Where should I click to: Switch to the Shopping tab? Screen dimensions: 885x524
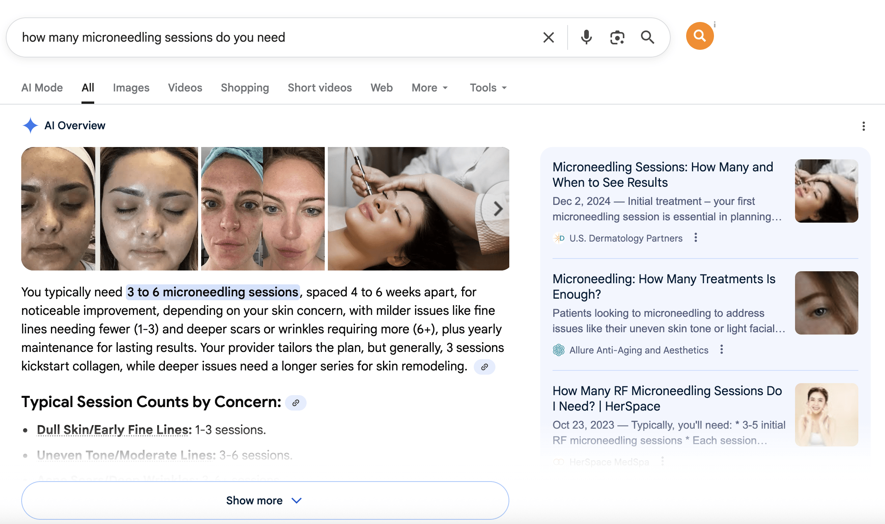click(245, 88)
